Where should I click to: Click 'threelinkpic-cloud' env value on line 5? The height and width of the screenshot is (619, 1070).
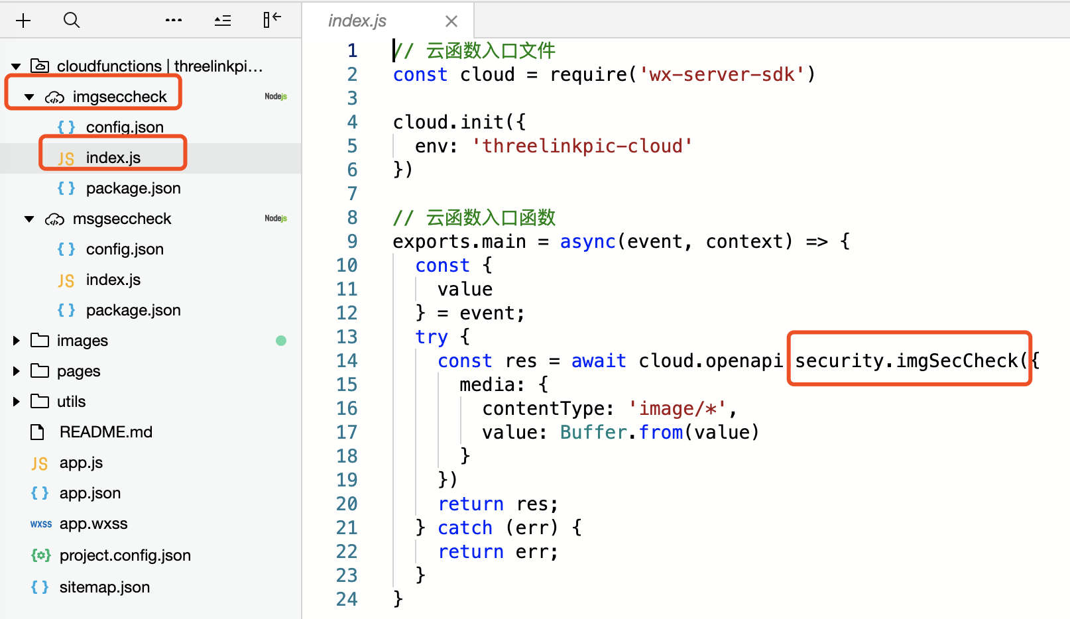click(x=583, y=146)
